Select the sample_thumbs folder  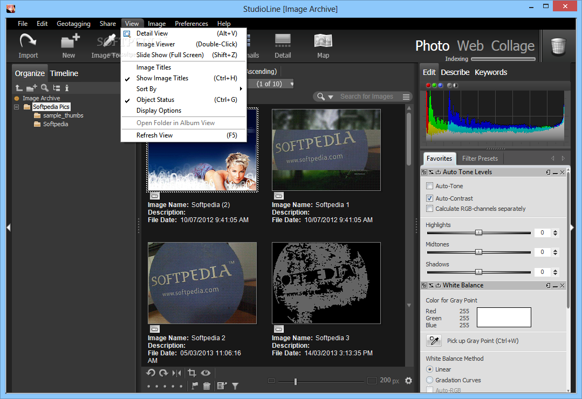point(63,115)
